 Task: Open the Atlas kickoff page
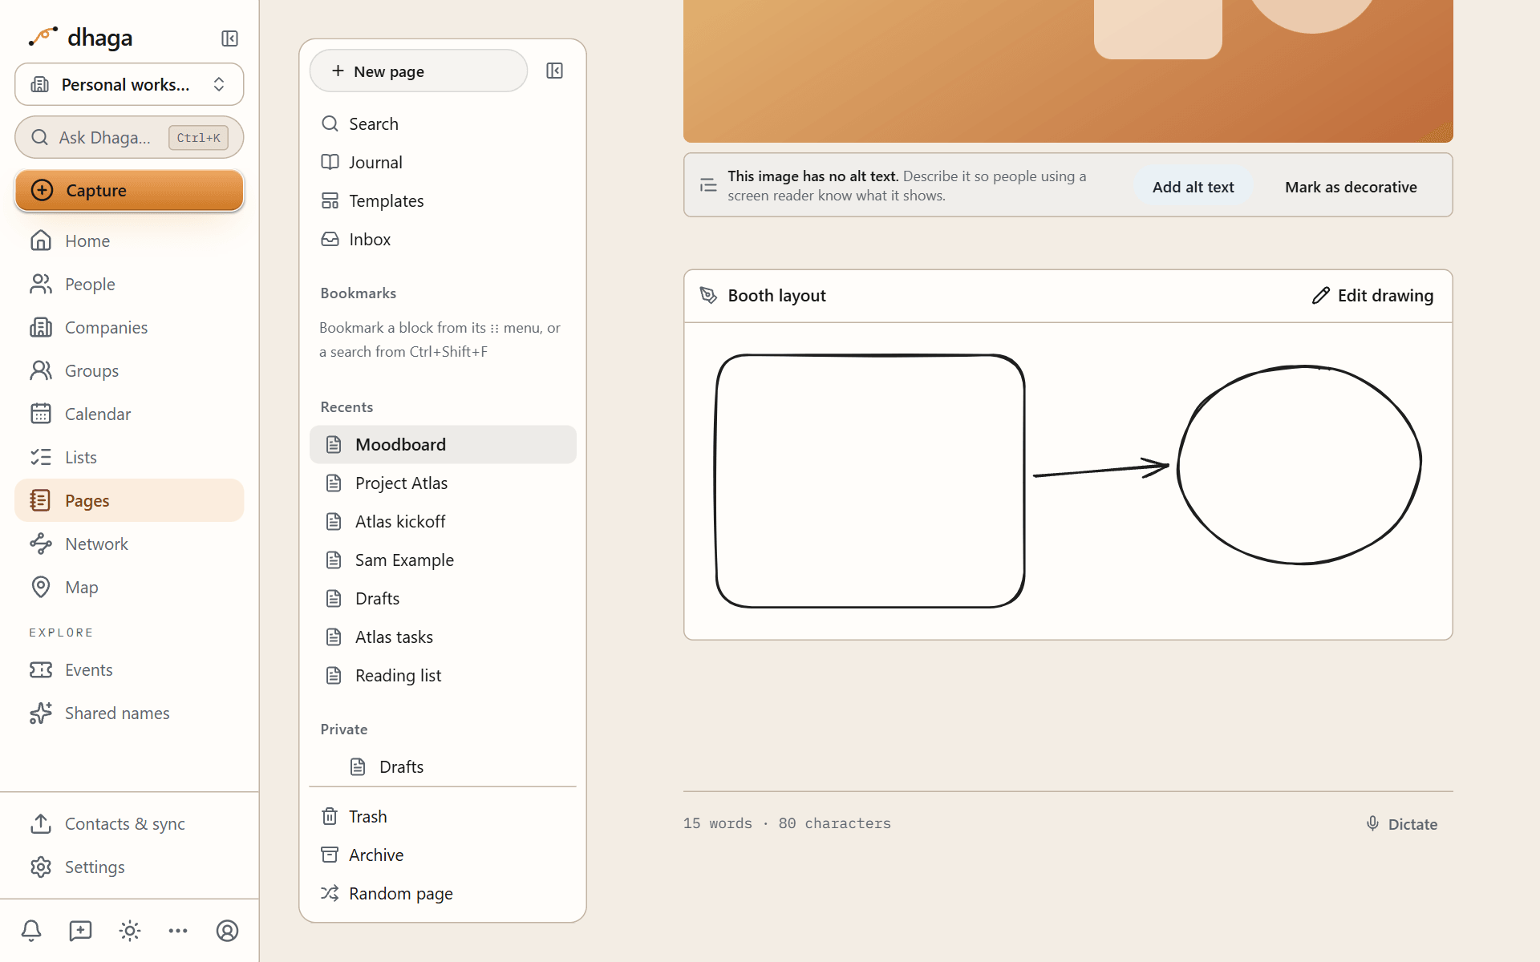[443, 521]
